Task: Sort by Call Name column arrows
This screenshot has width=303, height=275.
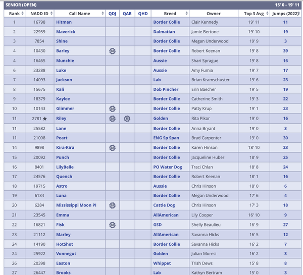Action: (103, 13)
